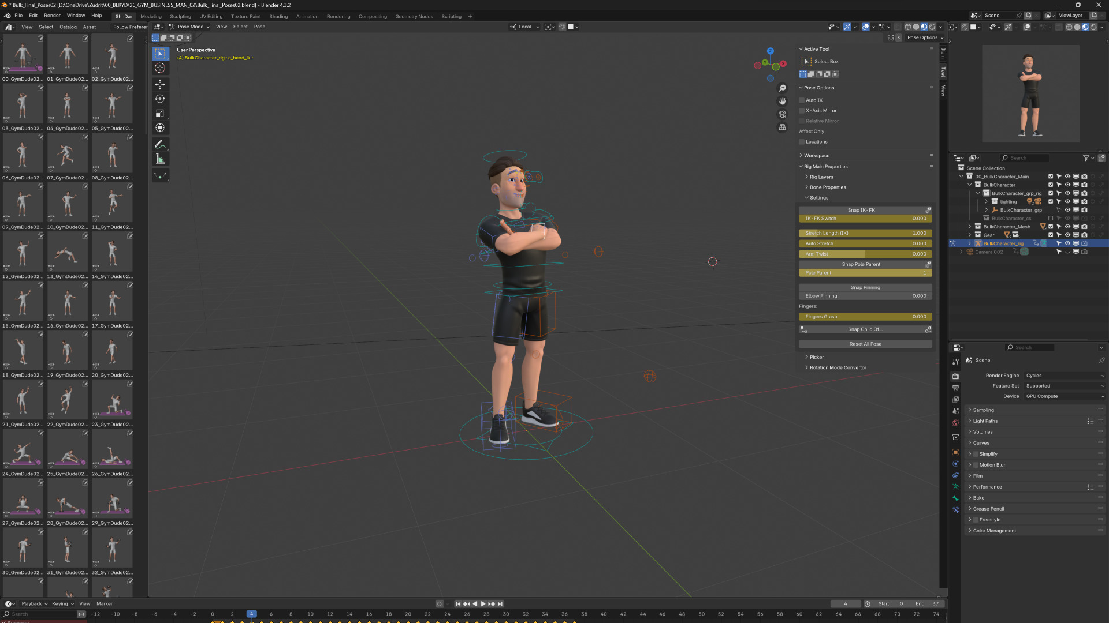Open the Render Engine dropdown showing Cycles
1109x623 pixels.
tap(1065, 376)
